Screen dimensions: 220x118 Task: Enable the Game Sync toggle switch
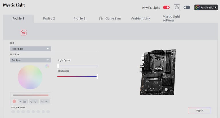pyautogui.click(x=187, y=7)
